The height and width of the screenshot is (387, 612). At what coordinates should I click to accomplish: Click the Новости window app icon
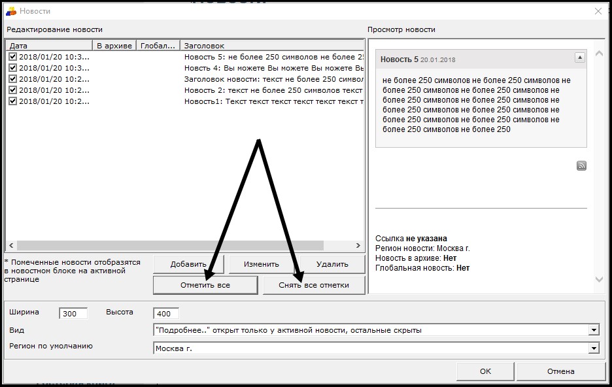pyautogui.click(x=11, y=11)
